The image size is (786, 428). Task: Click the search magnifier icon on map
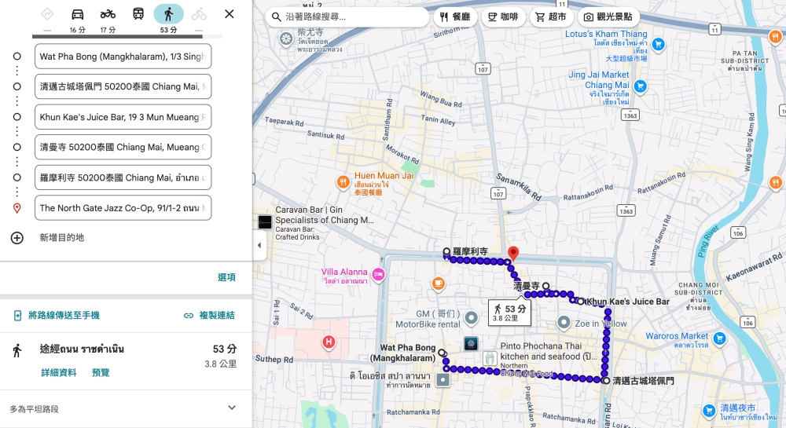277,16
